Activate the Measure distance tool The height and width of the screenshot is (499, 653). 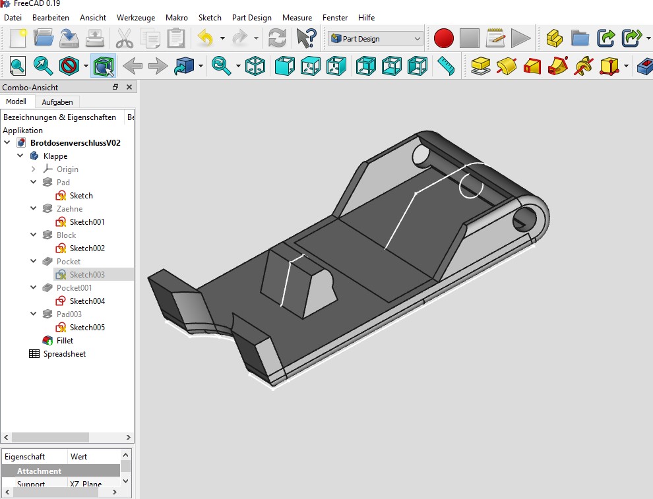(445, 66)
